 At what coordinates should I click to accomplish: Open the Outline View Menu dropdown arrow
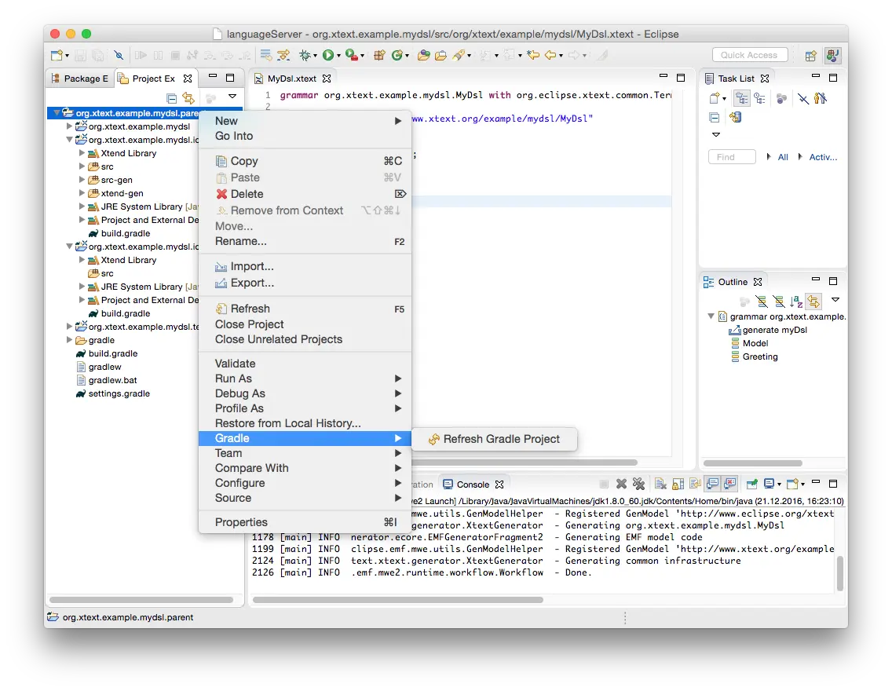[x=835, y=300]
